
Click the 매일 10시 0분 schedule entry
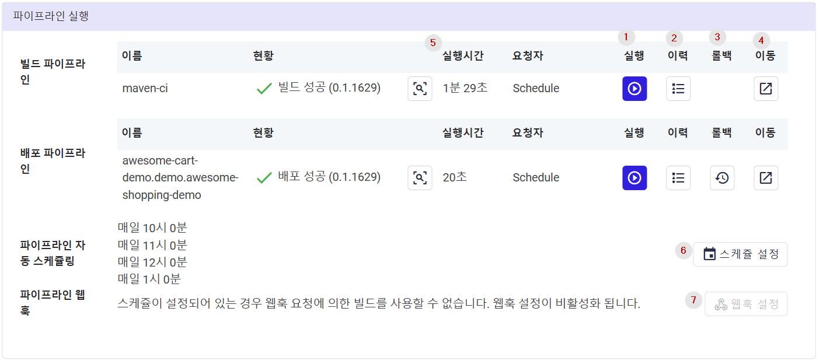click(152, 228)
